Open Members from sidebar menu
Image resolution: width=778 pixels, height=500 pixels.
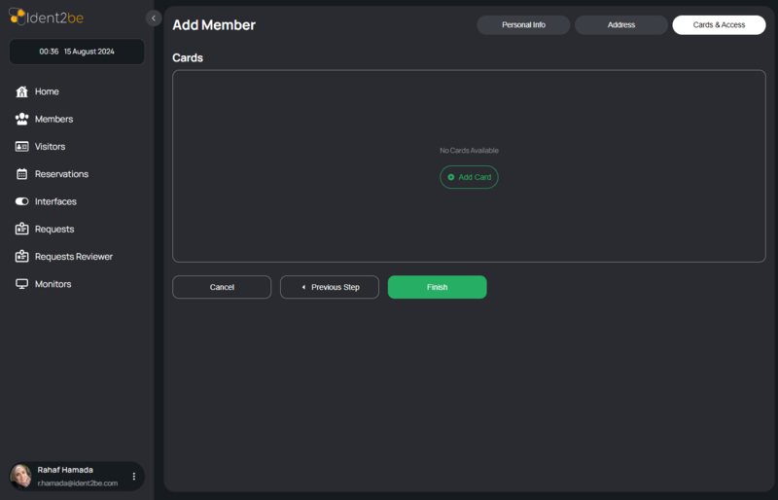pyautogui.click(x=53, y=120)
